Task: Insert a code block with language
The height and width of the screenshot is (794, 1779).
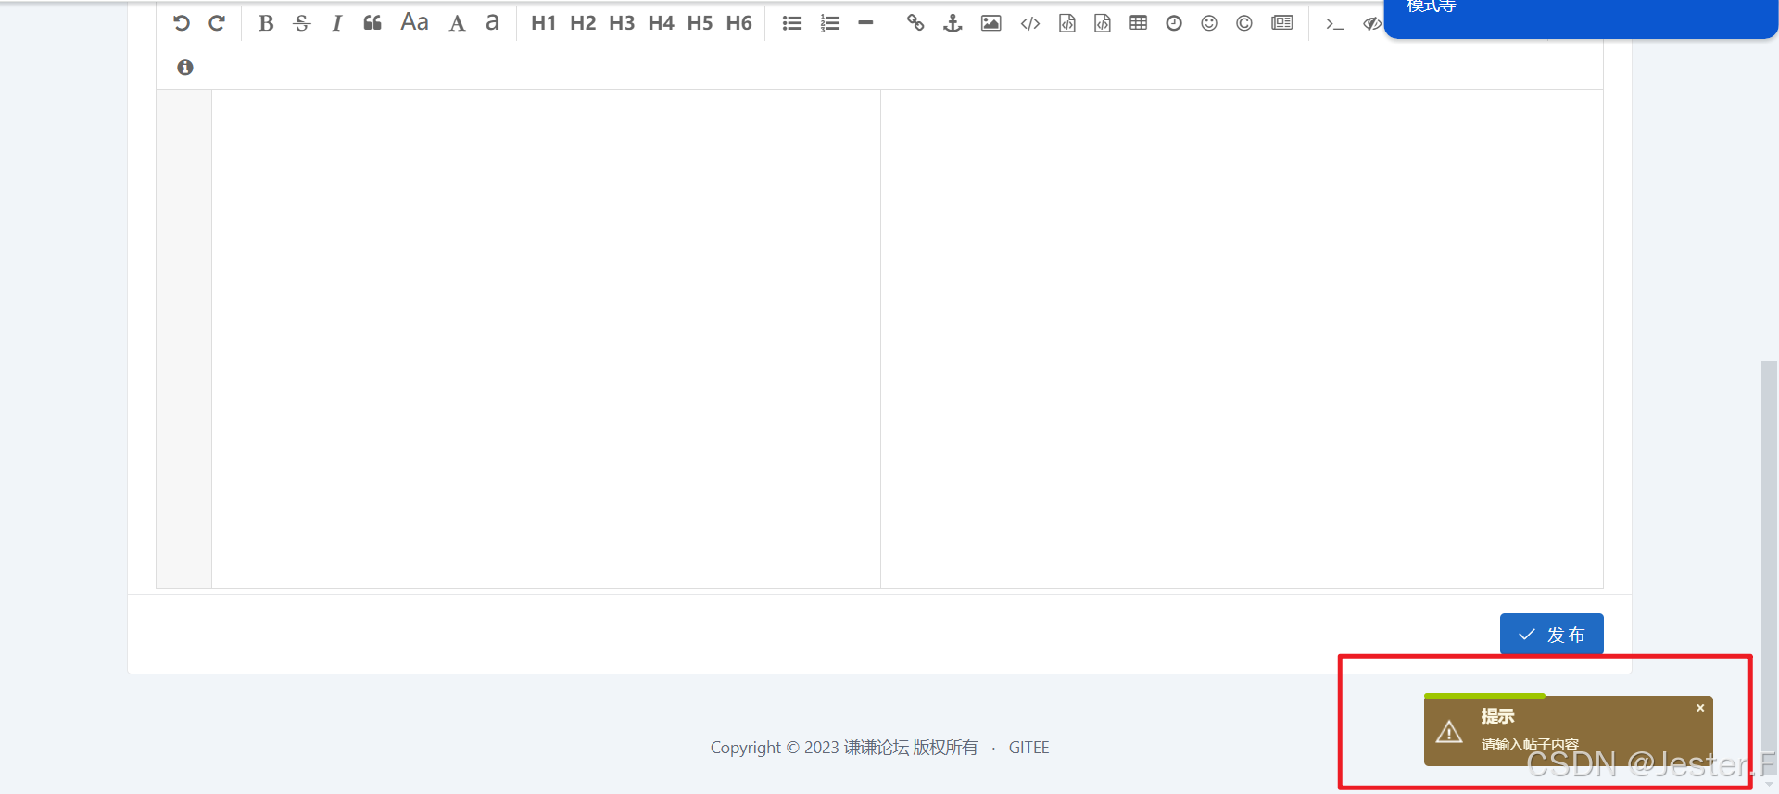Action: pyautogui.click(x=1103, y=23)
